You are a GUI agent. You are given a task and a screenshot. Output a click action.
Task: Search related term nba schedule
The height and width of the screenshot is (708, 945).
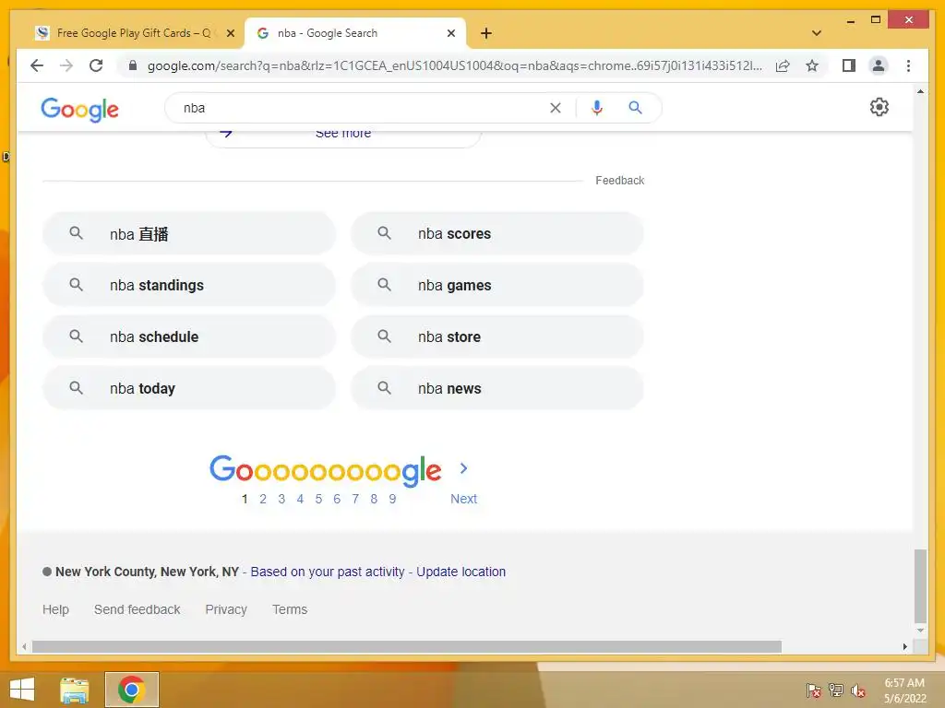coord(188,337)
